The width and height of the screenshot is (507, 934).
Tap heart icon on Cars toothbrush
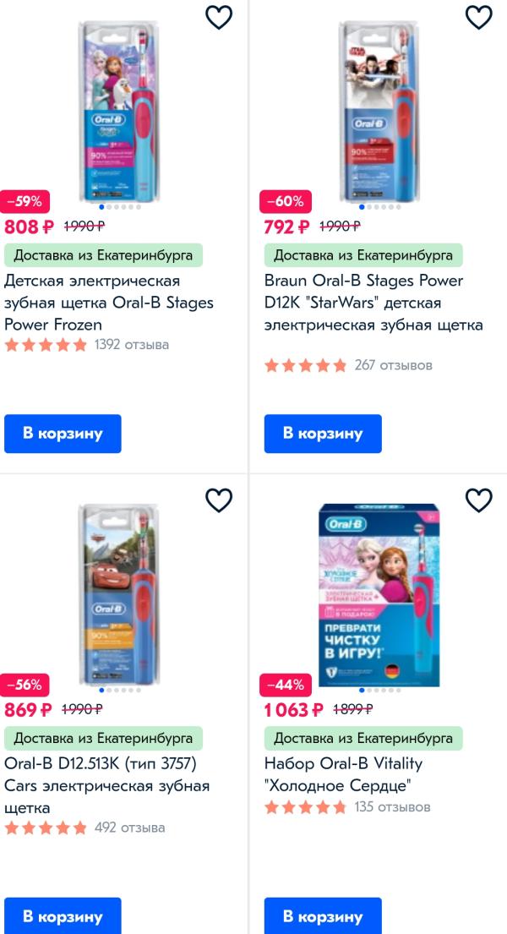click(219, 500)
